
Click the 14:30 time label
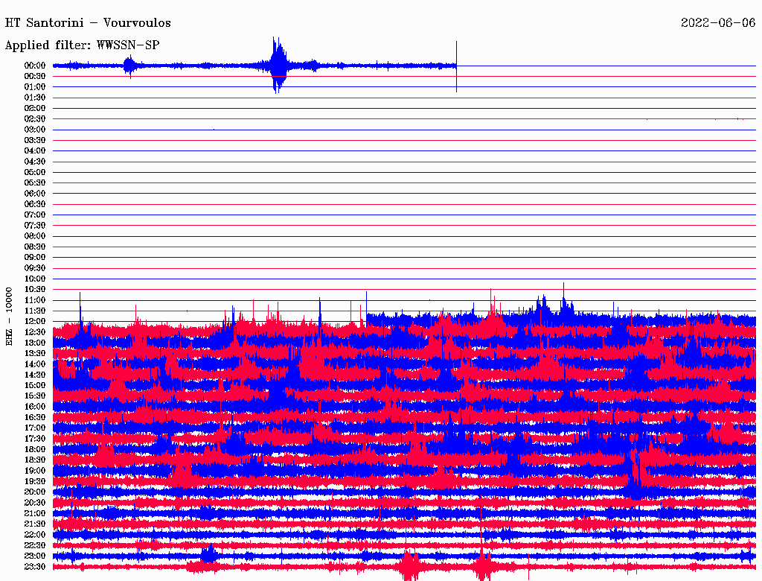(x=35, y=375)
